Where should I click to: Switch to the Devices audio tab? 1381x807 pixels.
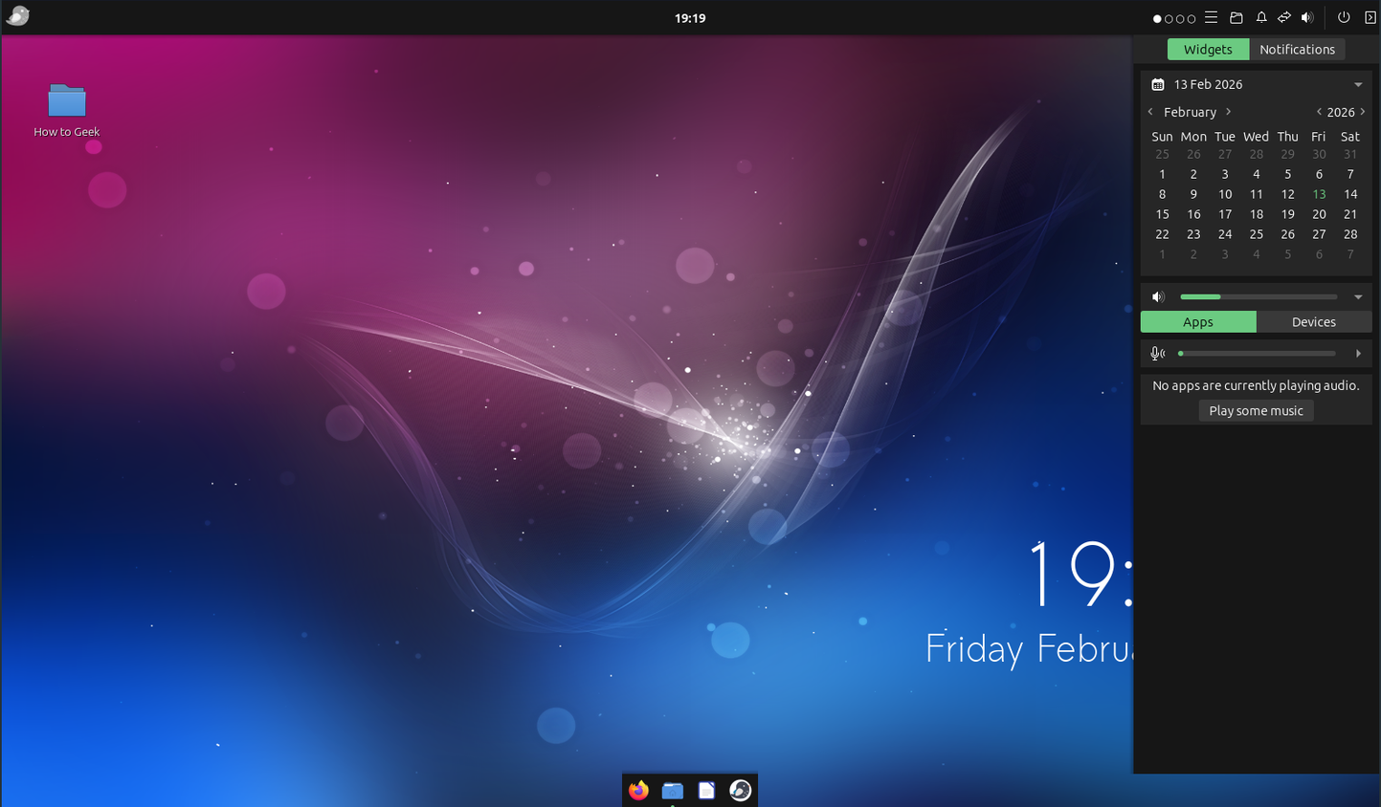point(1314,322)
